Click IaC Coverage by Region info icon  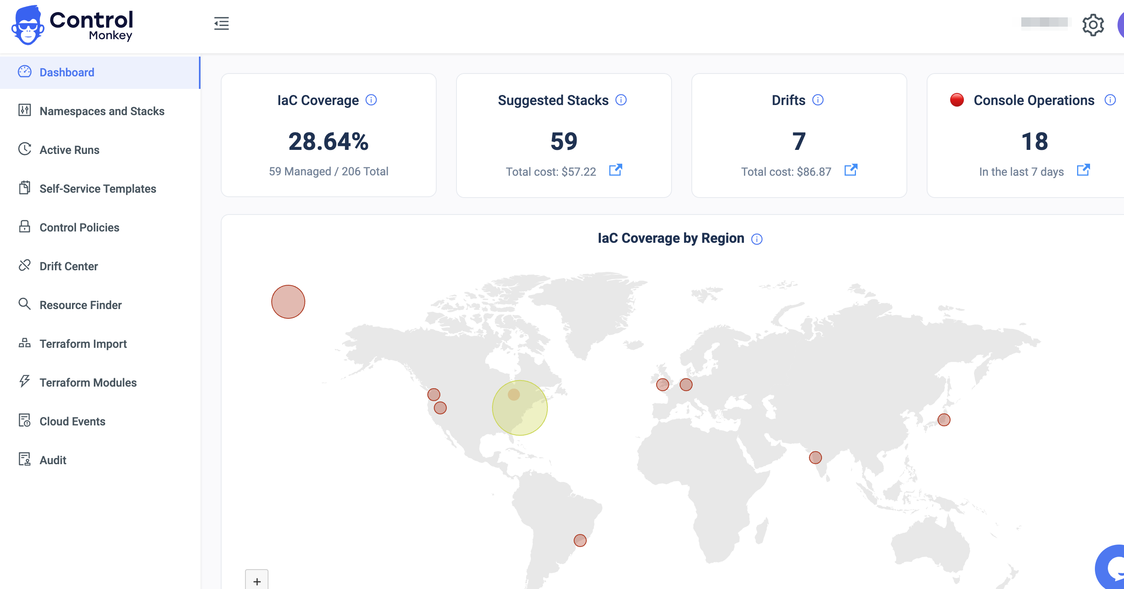(x=756, y=239)
